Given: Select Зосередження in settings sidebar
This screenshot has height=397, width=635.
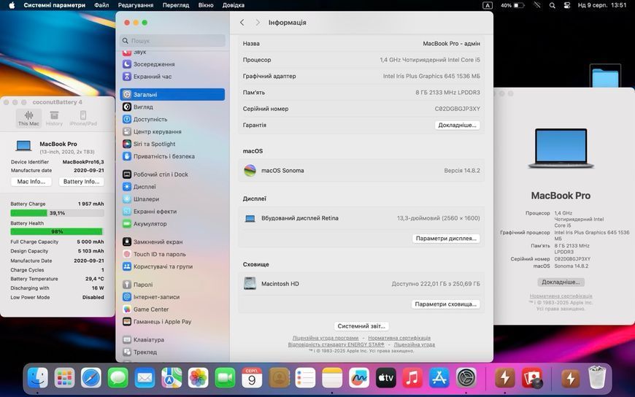Looking at the screenshot, I should [x=172, y=64].
